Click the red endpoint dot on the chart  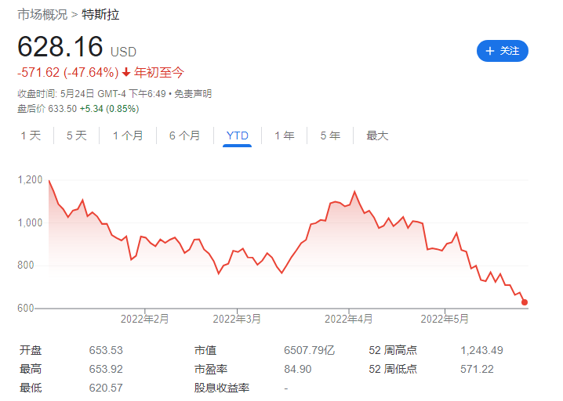coord(525,302)
